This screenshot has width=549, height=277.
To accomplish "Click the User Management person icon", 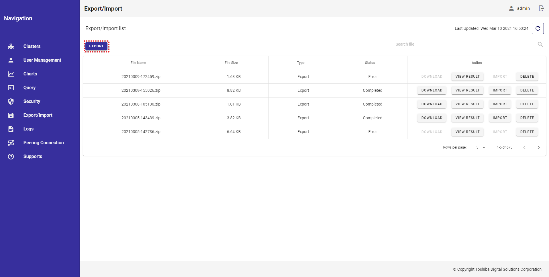I will (x=11, y=60).
